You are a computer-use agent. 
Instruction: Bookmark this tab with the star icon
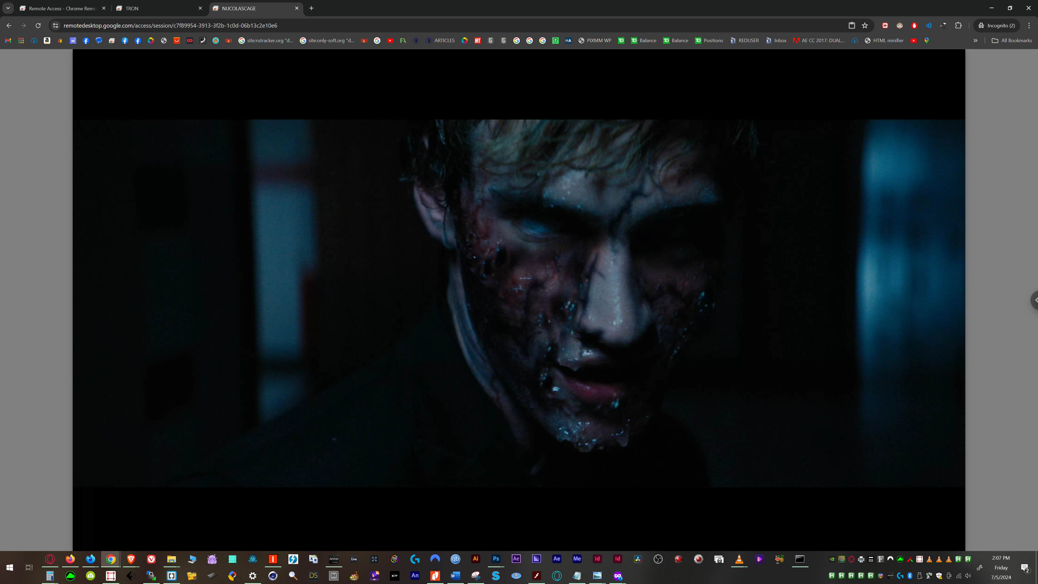click(865, 25)
